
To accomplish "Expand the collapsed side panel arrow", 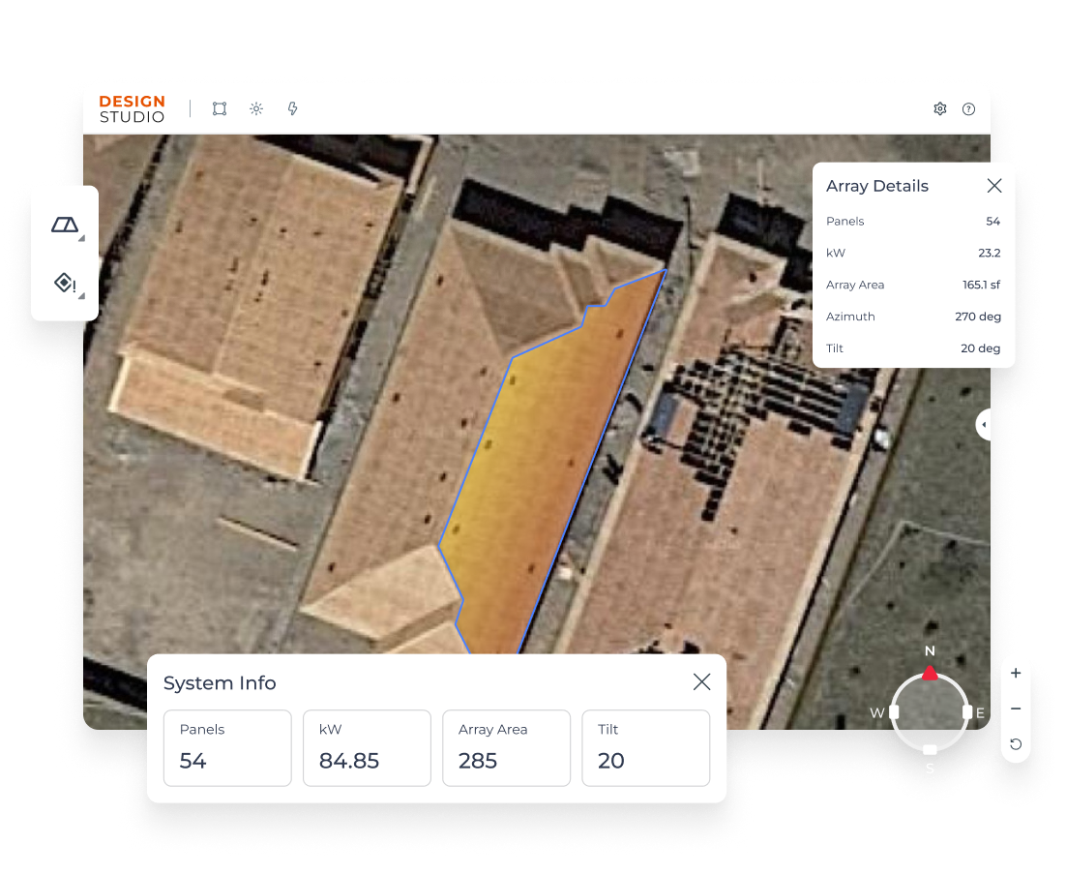I will click(x=984, y=424).
